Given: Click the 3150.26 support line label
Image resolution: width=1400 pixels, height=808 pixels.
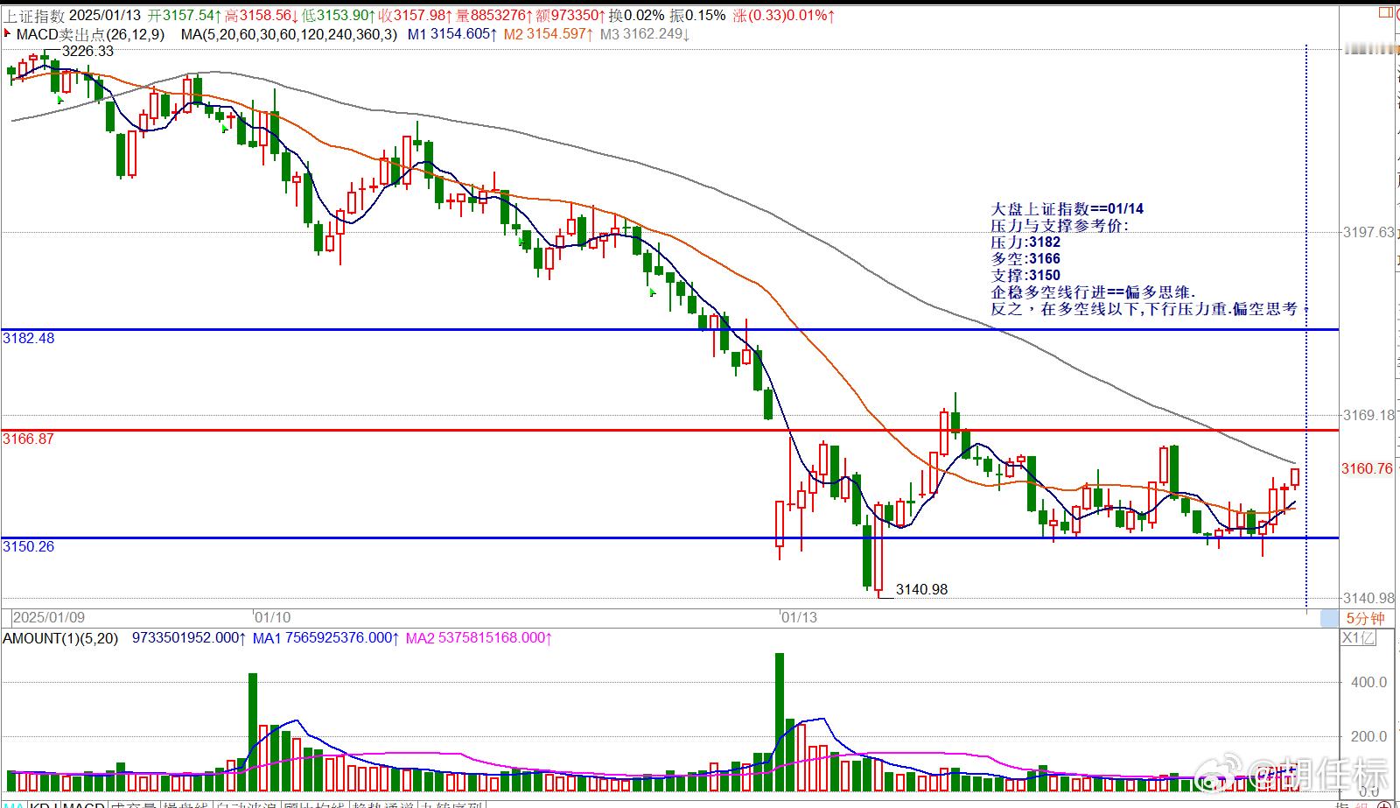Looking at the screenshot, I should tap(29, 546).
